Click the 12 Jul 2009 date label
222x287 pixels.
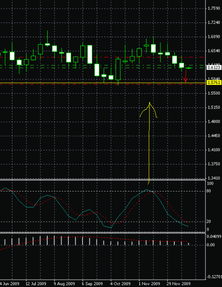(36, 283)
